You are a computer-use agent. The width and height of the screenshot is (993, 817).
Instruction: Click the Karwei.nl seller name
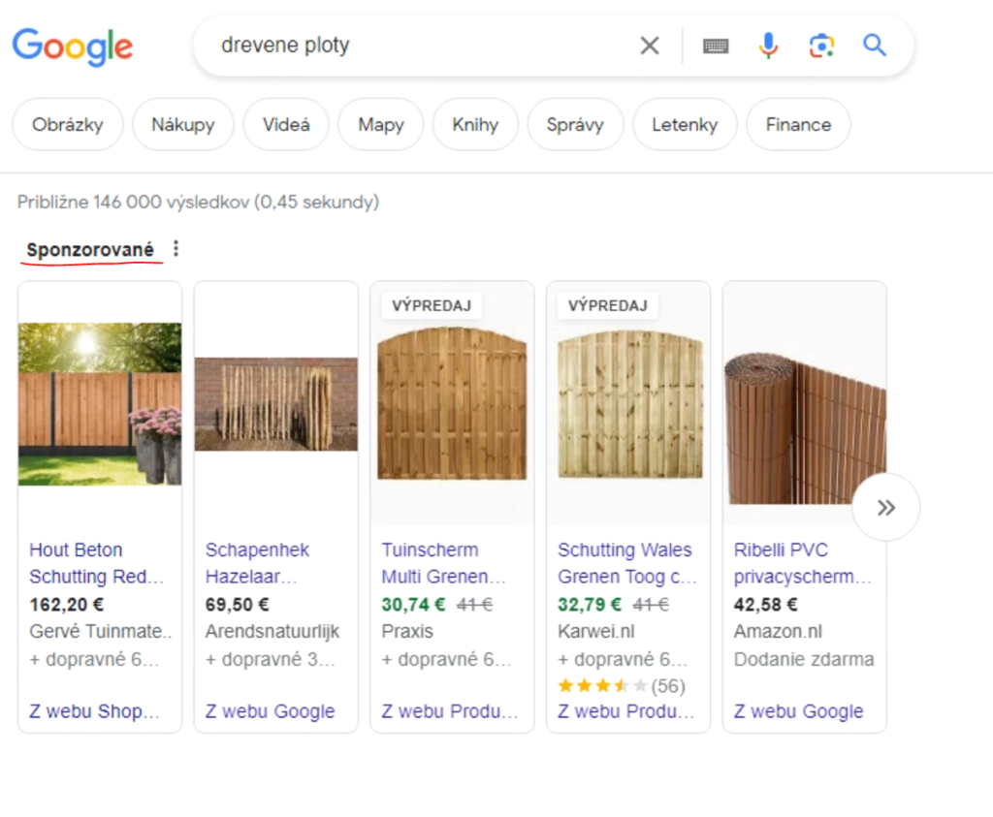coord(596,631)
